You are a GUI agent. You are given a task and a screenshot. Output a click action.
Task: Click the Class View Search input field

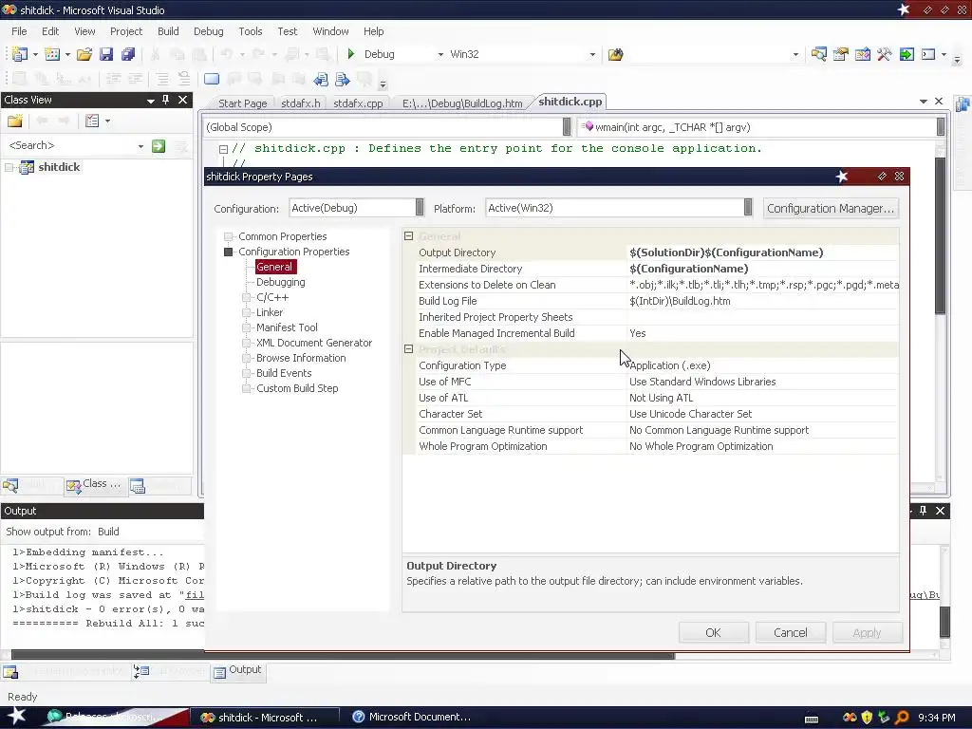point(69,145)
